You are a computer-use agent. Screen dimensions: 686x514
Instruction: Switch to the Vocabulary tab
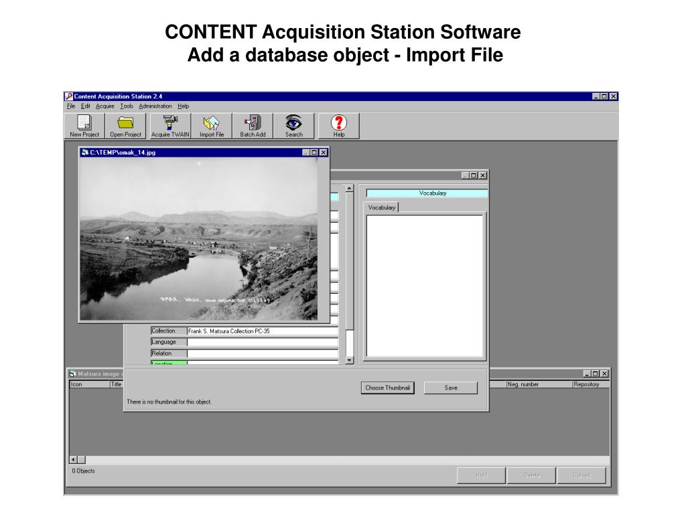click(x=381, y=207)
